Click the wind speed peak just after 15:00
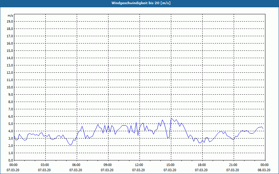This screenshot has height=174, width=279. click(171, 118)
